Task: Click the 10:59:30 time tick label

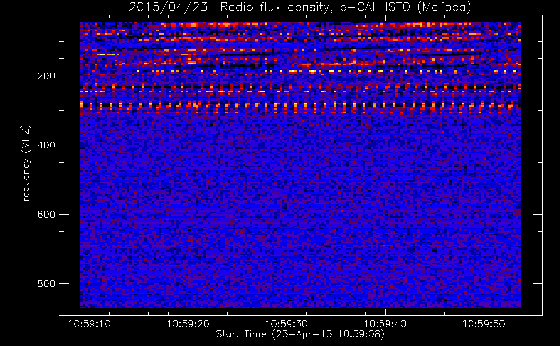Action: coord(287,324)
